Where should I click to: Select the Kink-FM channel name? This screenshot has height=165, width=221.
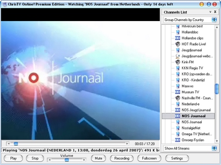[x=187, y=62]
